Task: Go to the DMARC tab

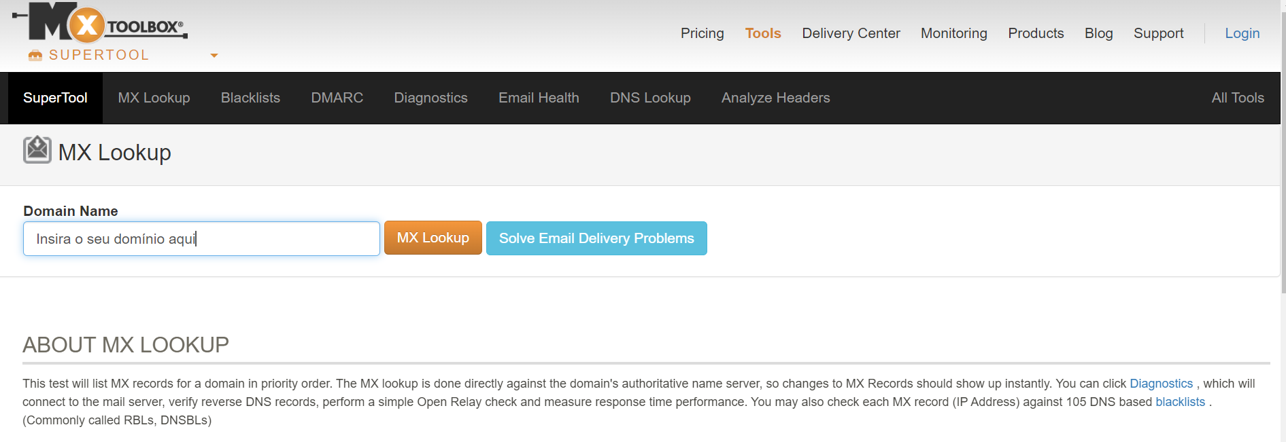Action: click(337, 98)
